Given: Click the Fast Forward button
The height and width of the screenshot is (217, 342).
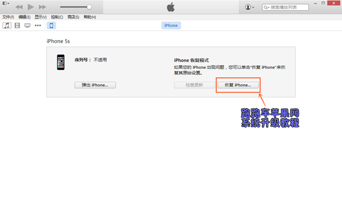Looking at the screenshot, I should 43,7.
